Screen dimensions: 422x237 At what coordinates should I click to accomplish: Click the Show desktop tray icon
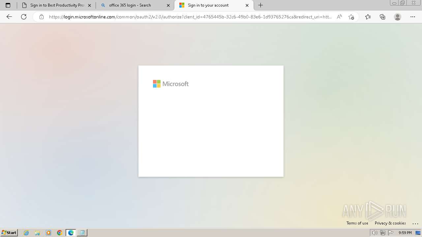click(418, 233)
